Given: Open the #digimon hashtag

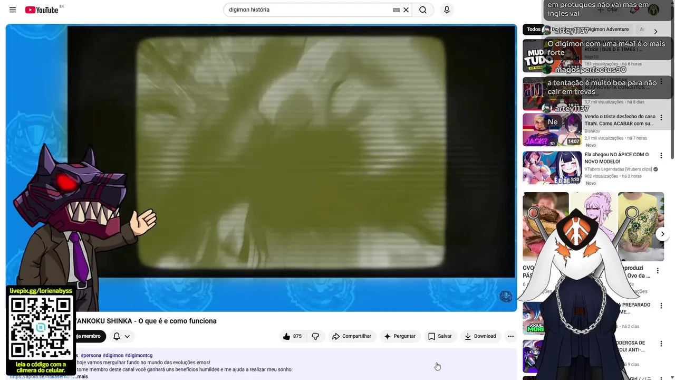Looking at the screenshot, I should (113, 356).
